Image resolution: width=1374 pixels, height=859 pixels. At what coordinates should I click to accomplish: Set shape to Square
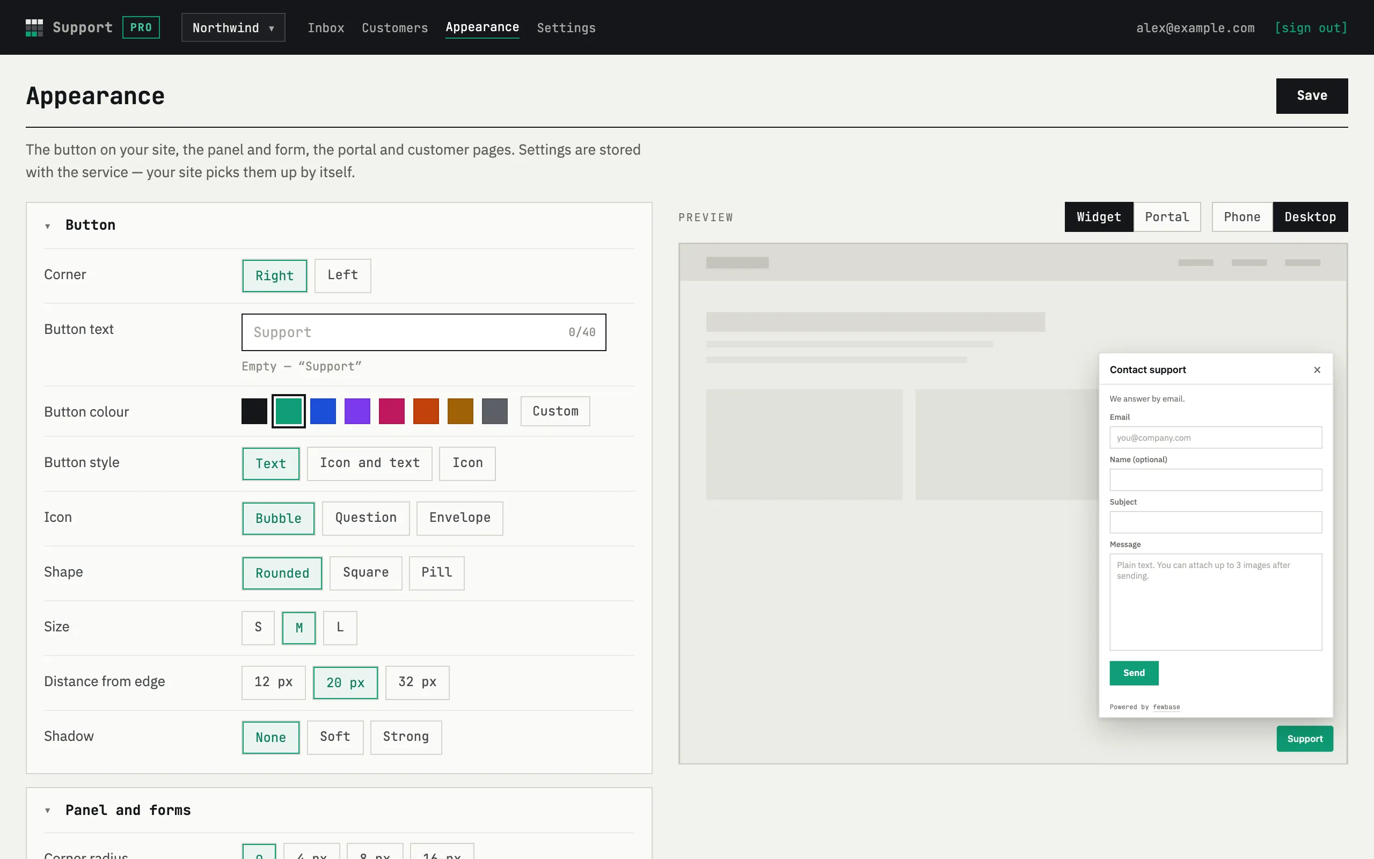[x=366, y=573]
